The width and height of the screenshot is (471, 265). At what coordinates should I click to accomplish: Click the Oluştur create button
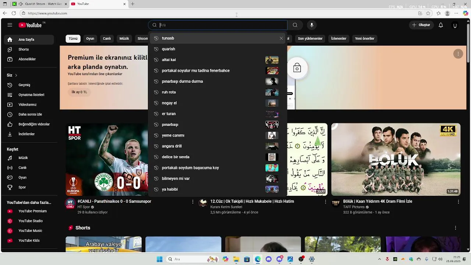[x=421, y=25]
